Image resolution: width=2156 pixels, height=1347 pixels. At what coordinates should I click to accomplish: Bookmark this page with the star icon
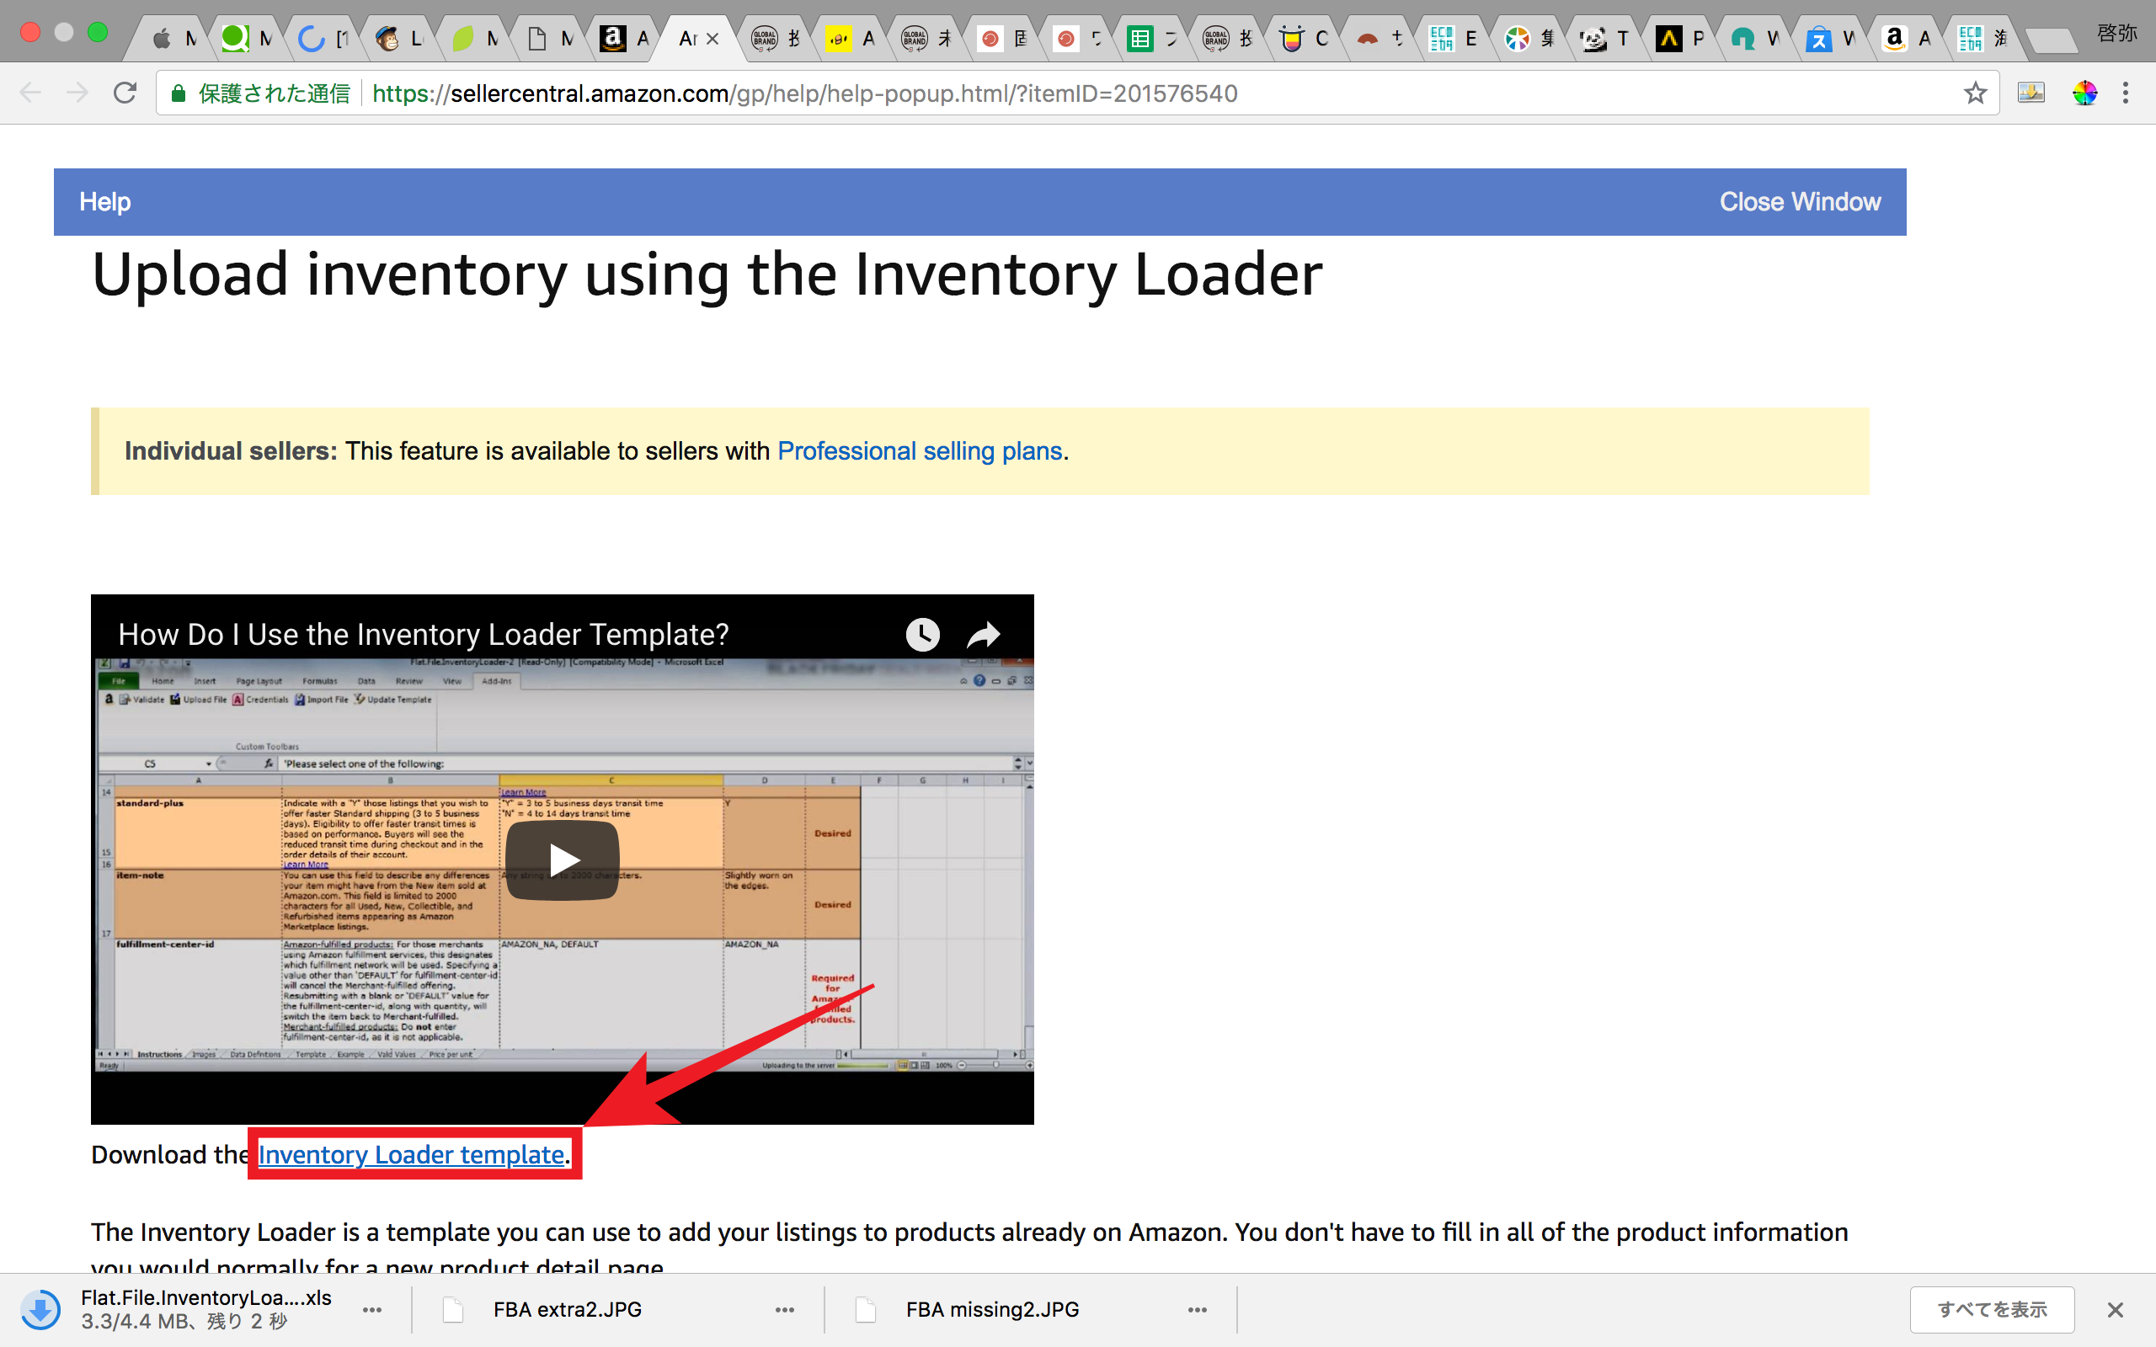point(1975,93)
